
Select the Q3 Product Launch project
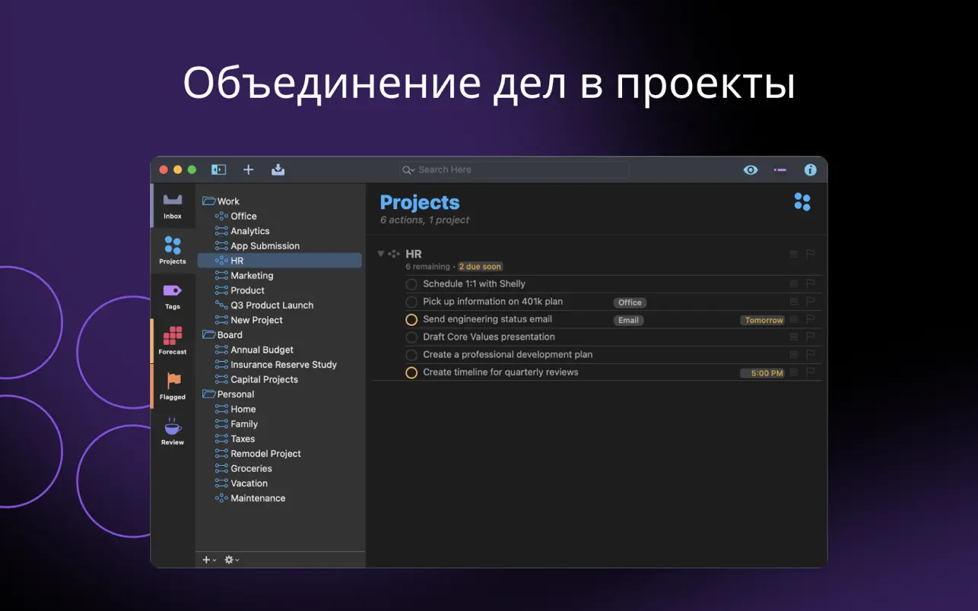tap(271, 305)
